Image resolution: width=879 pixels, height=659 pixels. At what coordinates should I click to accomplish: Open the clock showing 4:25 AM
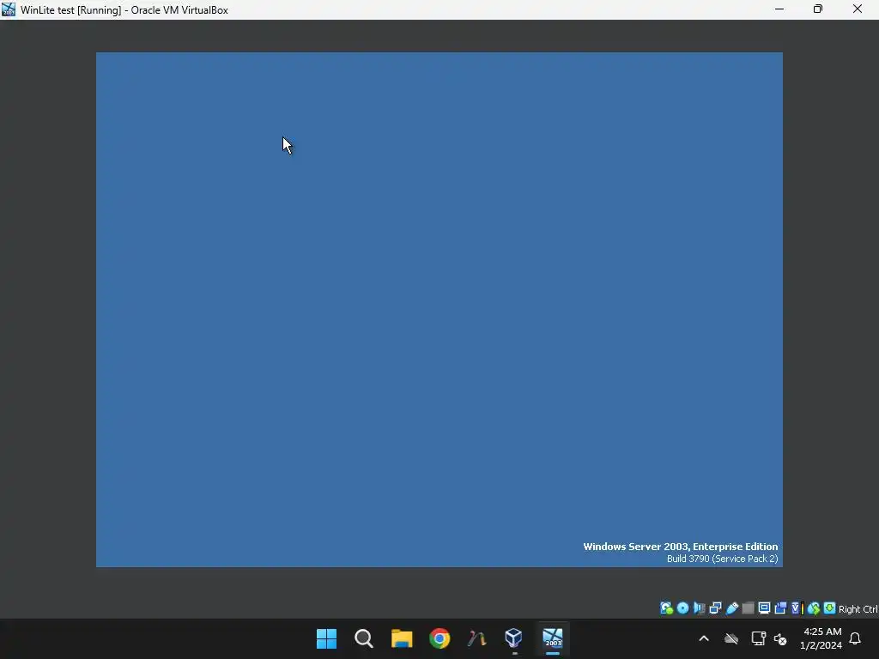(821, 638)
